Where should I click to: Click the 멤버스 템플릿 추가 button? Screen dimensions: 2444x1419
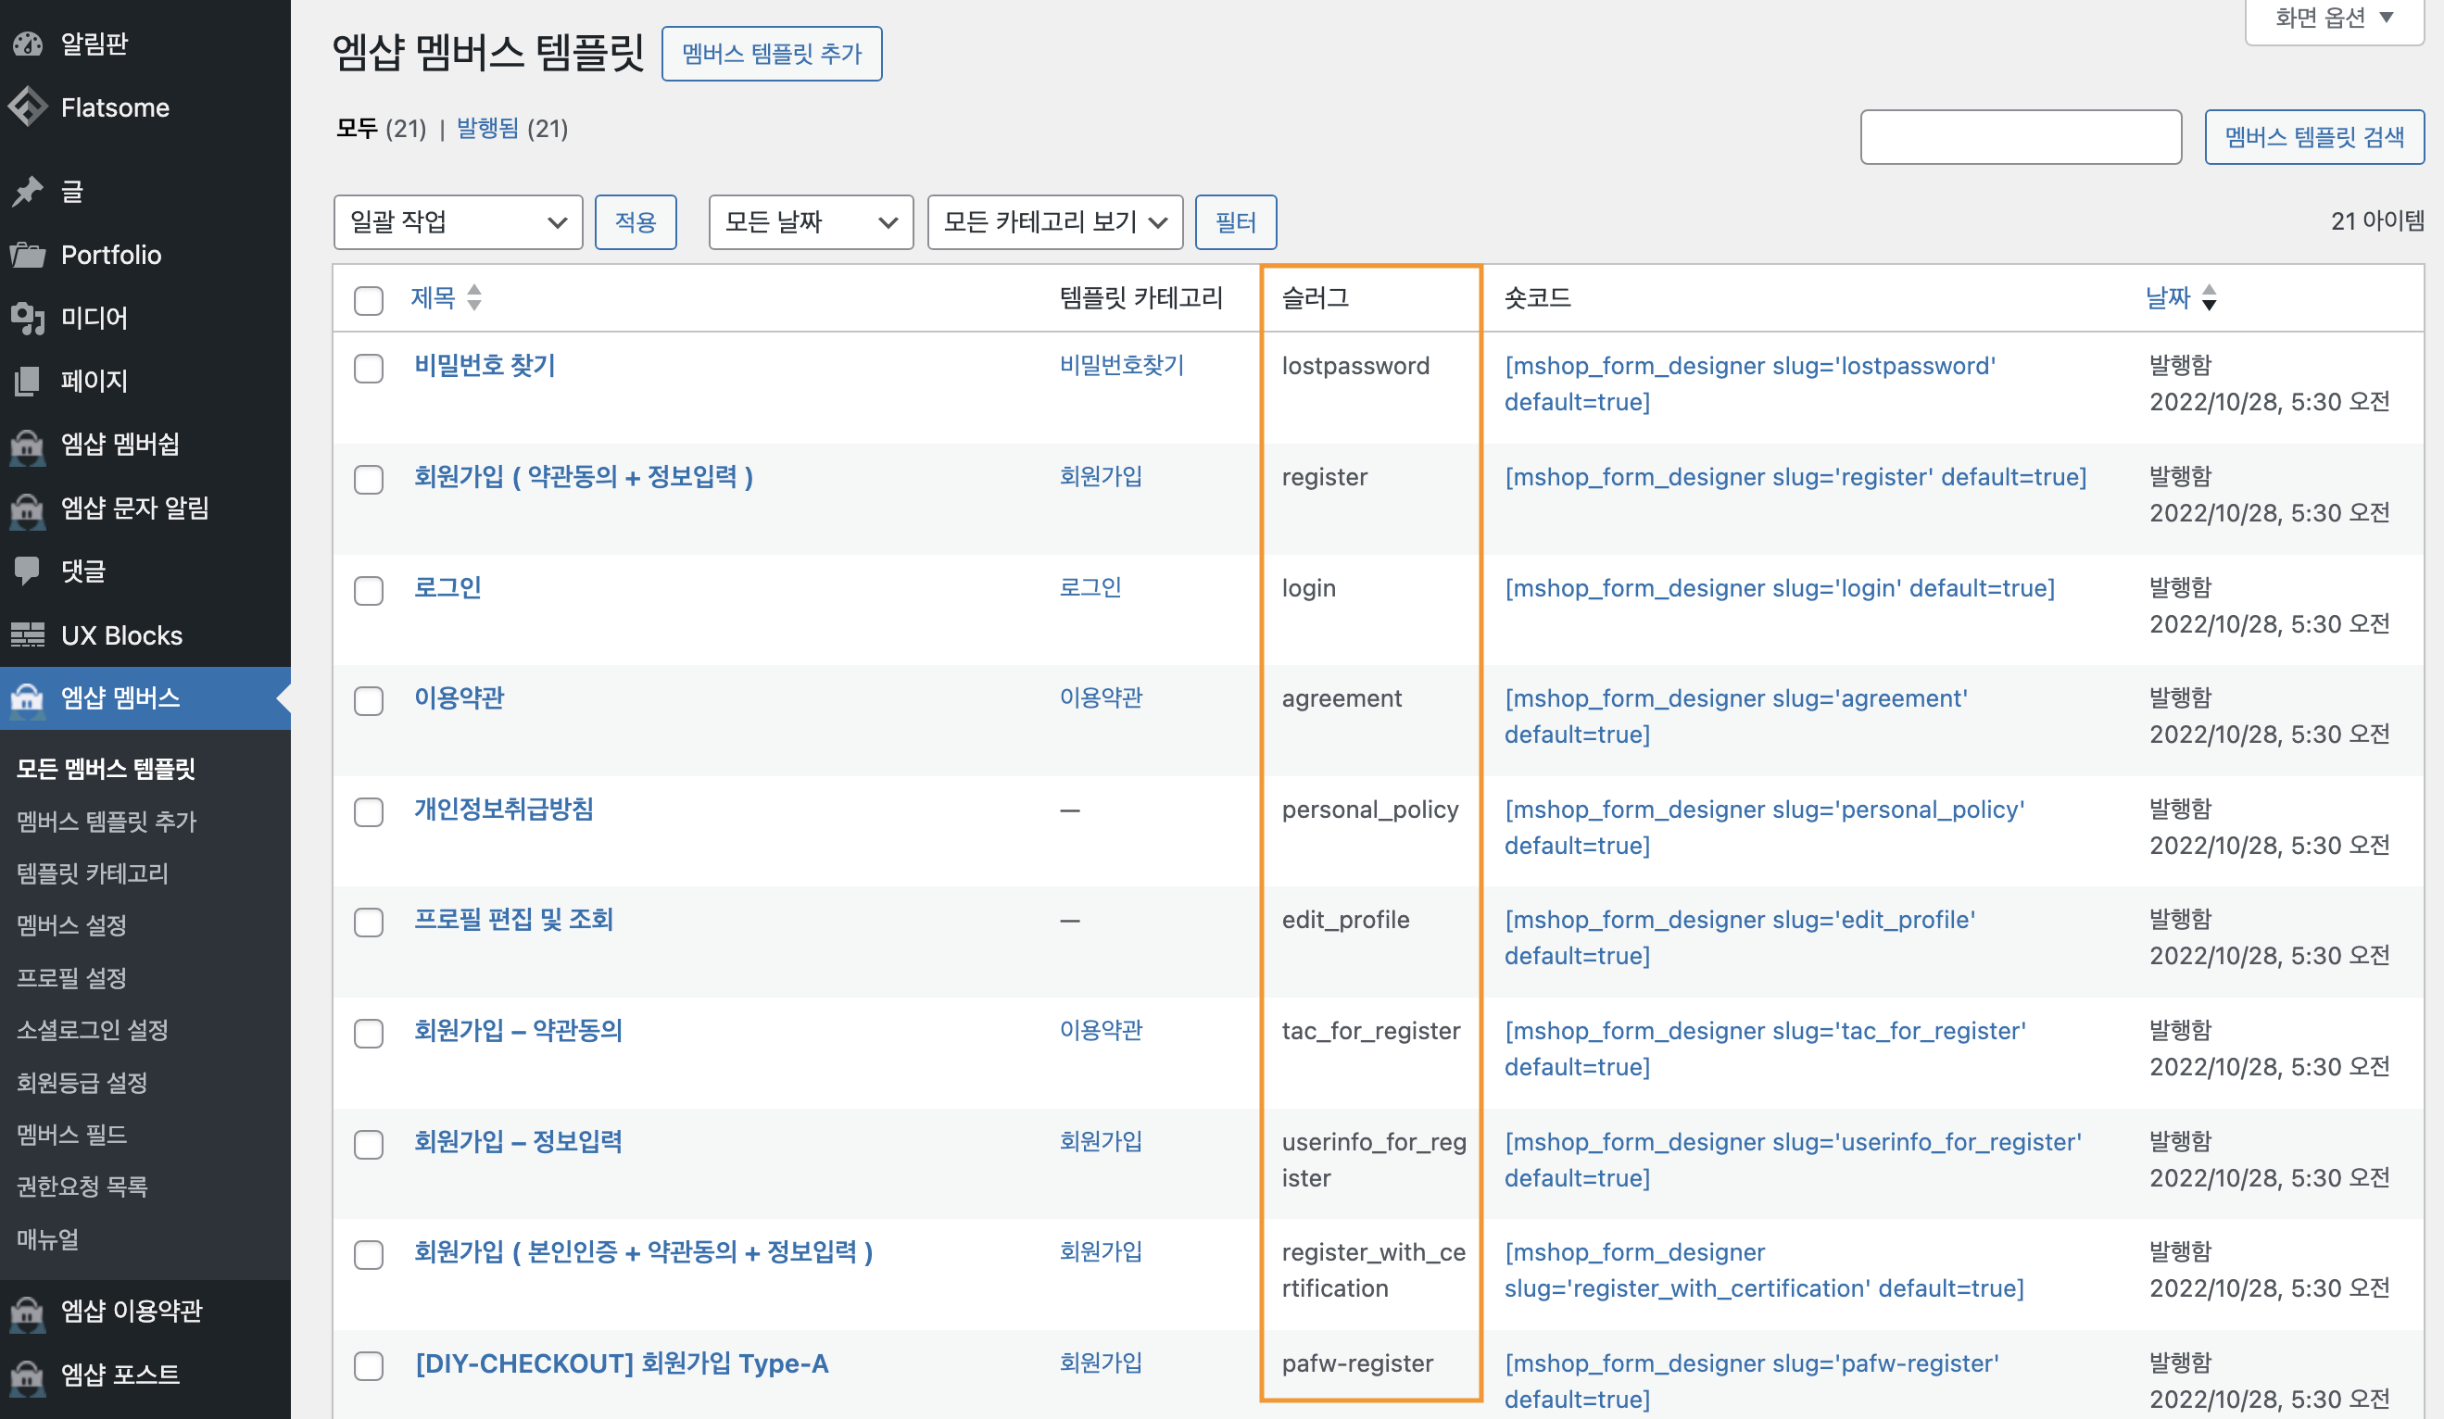[x=771, y=54]
